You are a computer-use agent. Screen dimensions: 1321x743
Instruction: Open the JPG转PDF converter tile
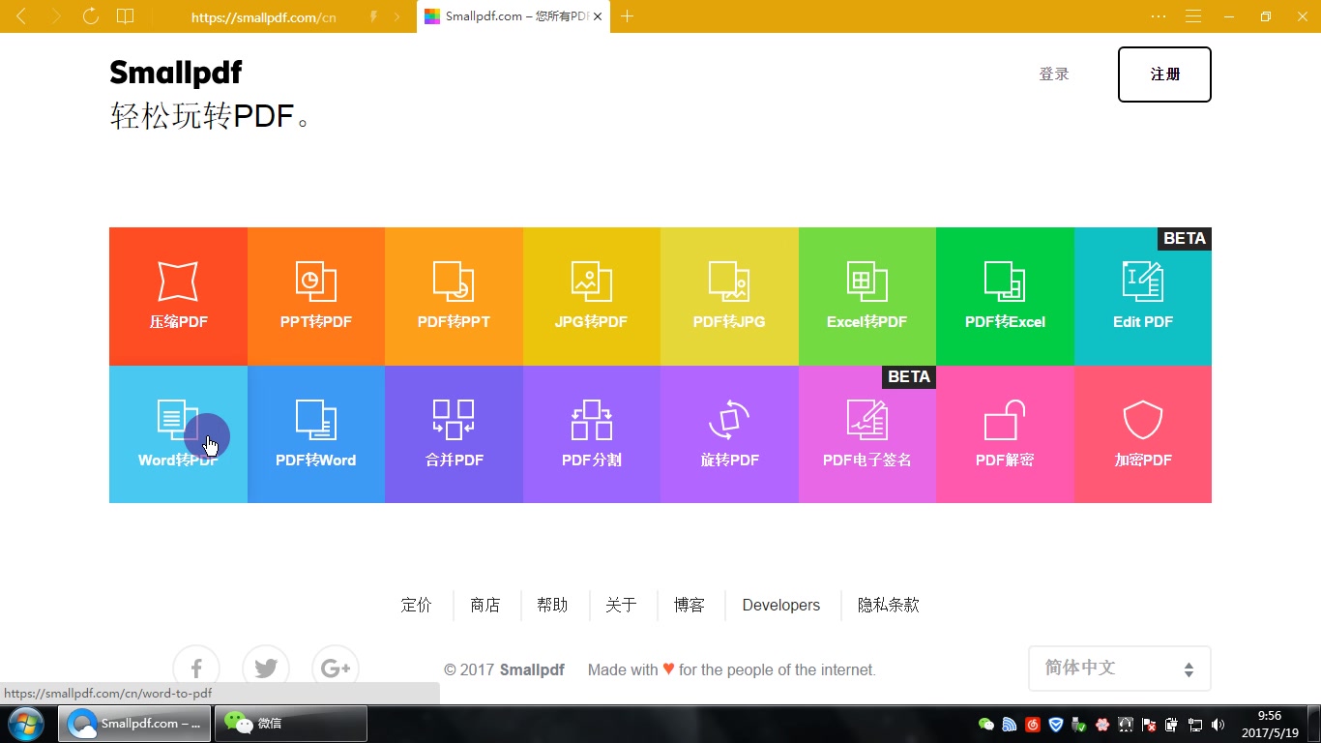point(592,296)
